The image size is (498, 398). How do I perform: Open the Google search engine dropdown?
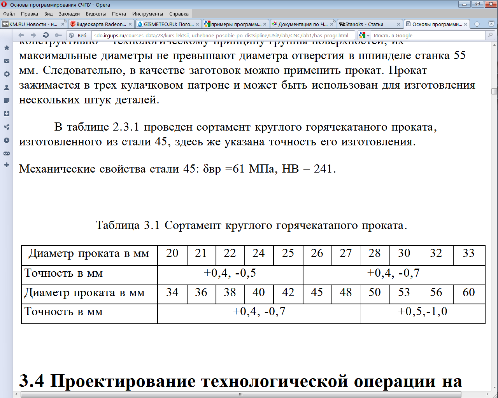364,35
